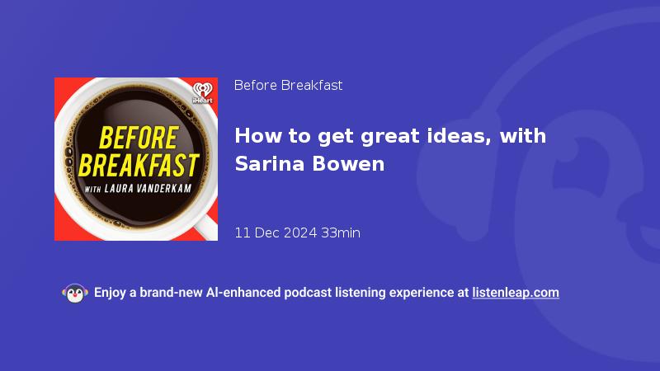Click the episode title about Sarina Bowen
The image size is (660, 371).
click(390, 150)
